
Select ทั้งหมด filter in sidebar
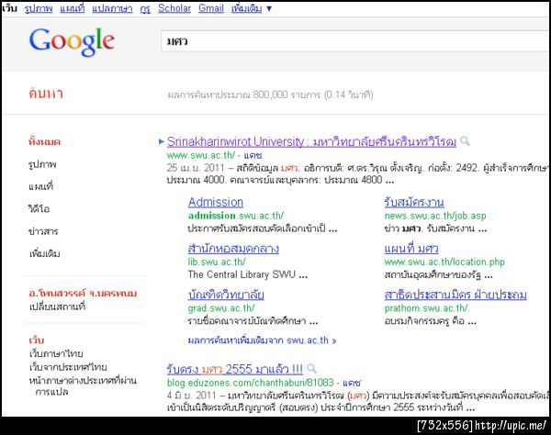[44, 142]
